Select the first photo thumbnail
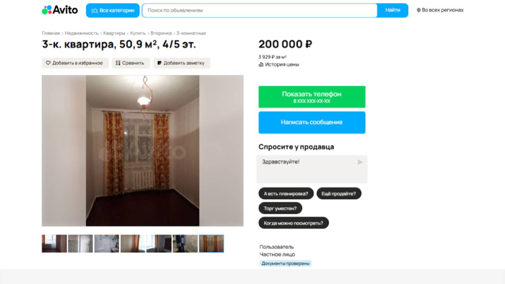Viewport: 505px width, 284px height. [54, 243]
